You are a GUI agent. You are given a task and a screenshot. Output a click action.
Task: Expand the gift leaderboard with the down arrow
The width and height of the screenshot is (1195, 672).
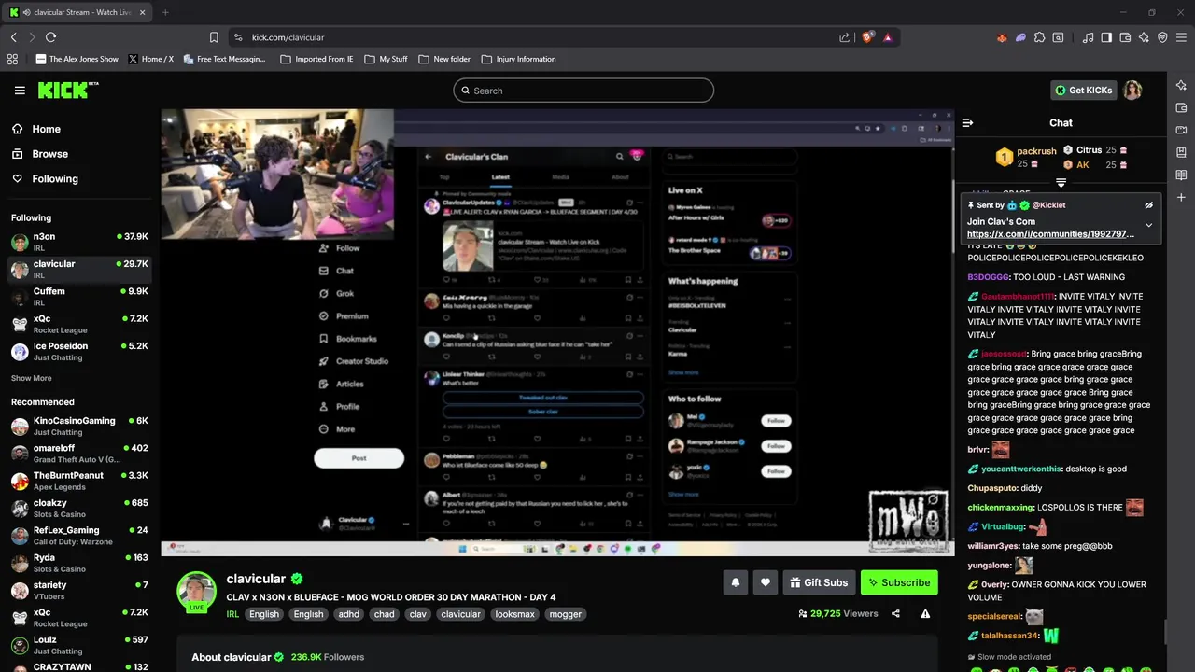pyautogui.click(x=1061, y=182)
